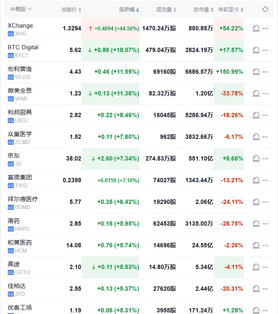Screen dimensions: 278x314
Task: Sort by 当前价 column
Action: coord(71,9)
